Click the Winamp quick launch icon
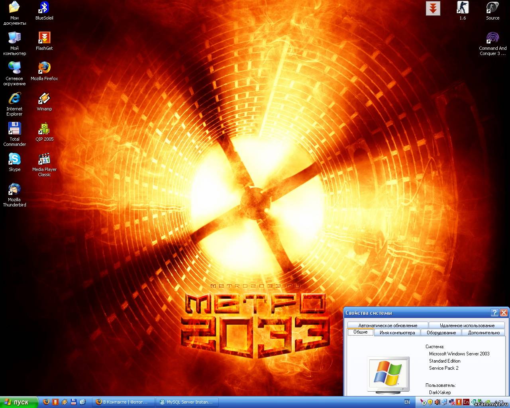Viewport: 510px width, 408px height. click(65, 402)
